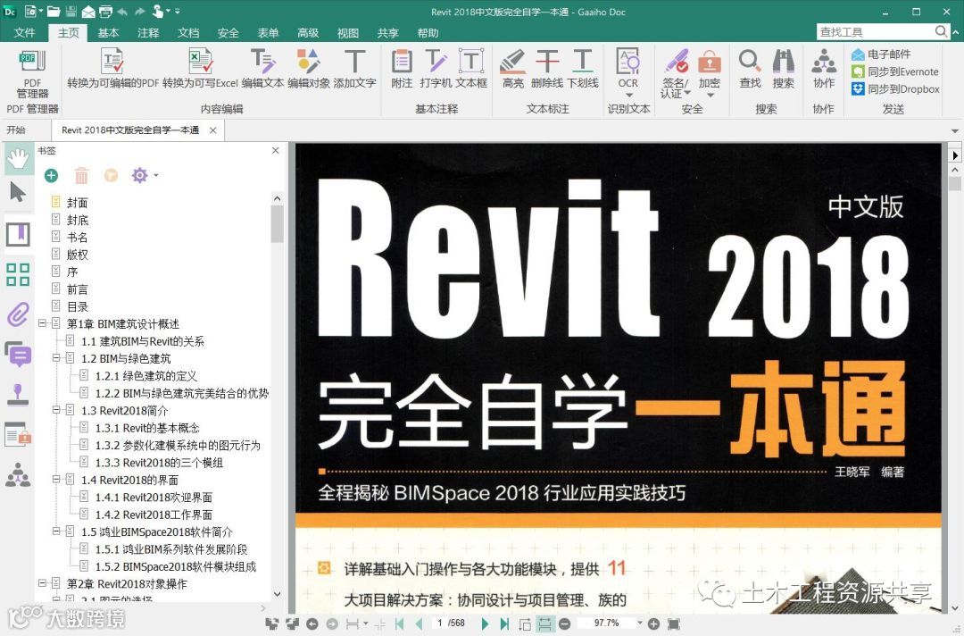This screenshot has width=964, height=636.
Task: Click the 查找工具 search field
Action: click(875, 31)
